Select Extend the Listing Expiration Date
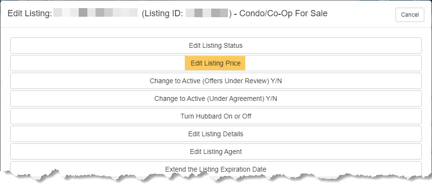This screenshot has height=185, width=432. click(x=216, y=169)
